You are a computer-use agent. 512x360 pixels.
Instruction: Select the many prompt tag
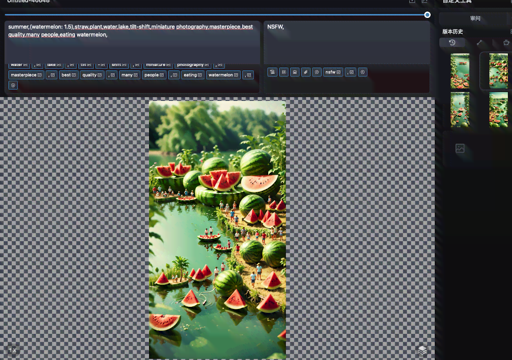pyautogui.click(x=129, y=75)
